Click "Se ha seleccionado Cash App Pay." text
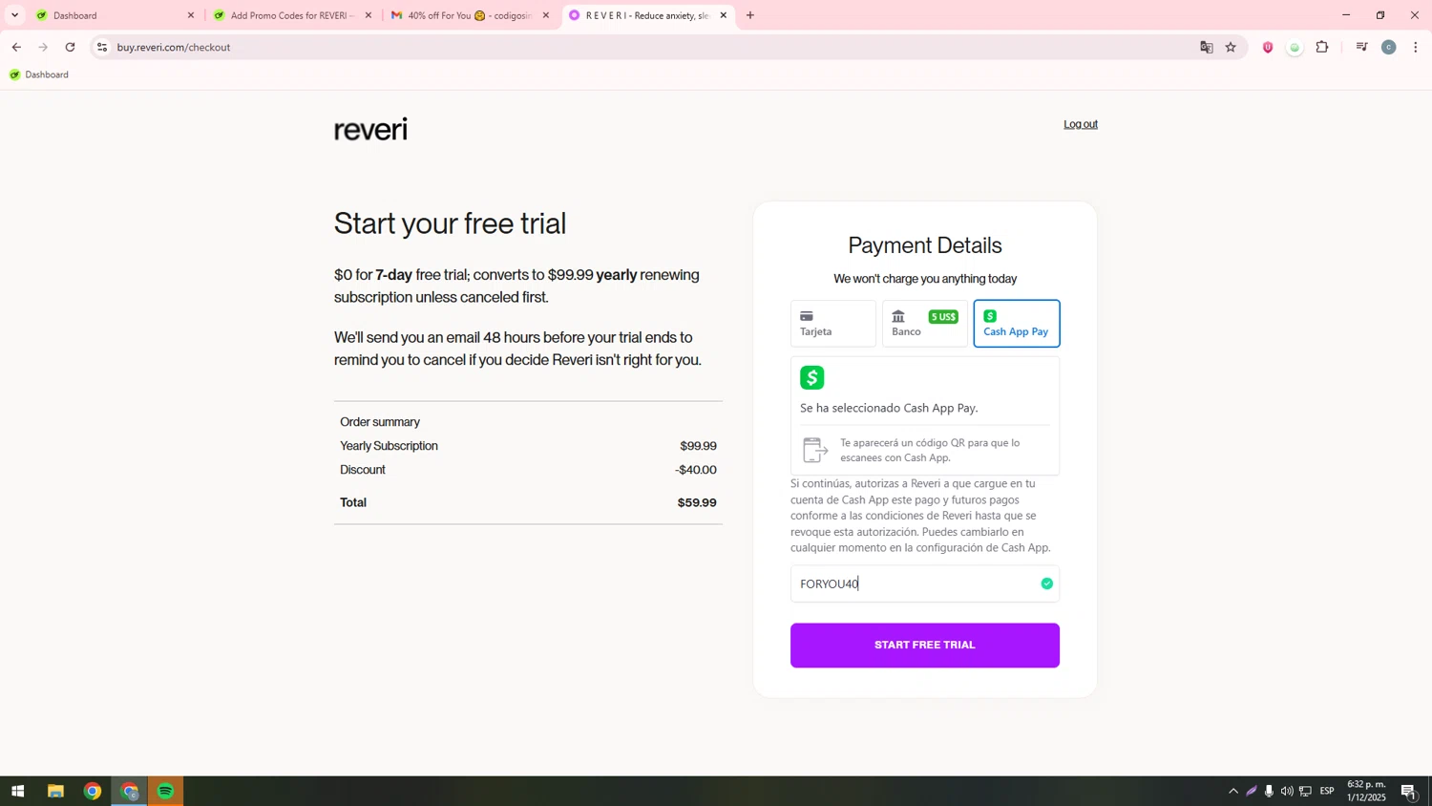This screenshot has width=1432, height=806. pos(889,408)
